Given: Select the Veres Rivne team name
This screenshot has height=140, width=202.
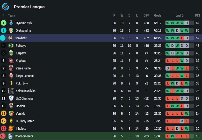Looking at the screenshot, I should (x=23, y=68).
